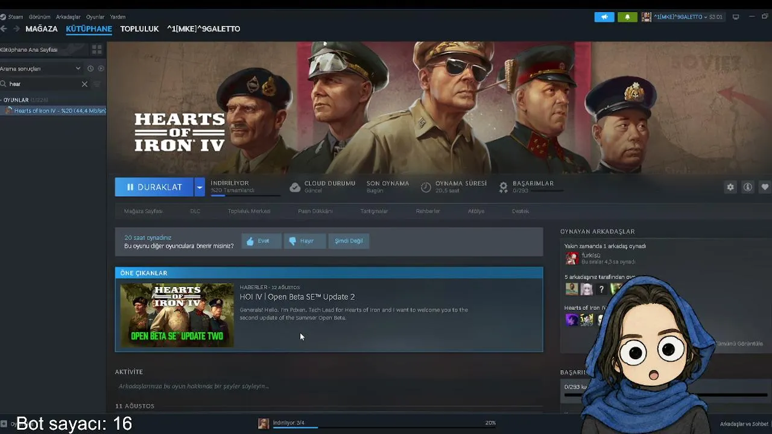Open Puan Dükkânı link
Image resolution: width=772 pixels, height=434 pixels.
(315, 211)
